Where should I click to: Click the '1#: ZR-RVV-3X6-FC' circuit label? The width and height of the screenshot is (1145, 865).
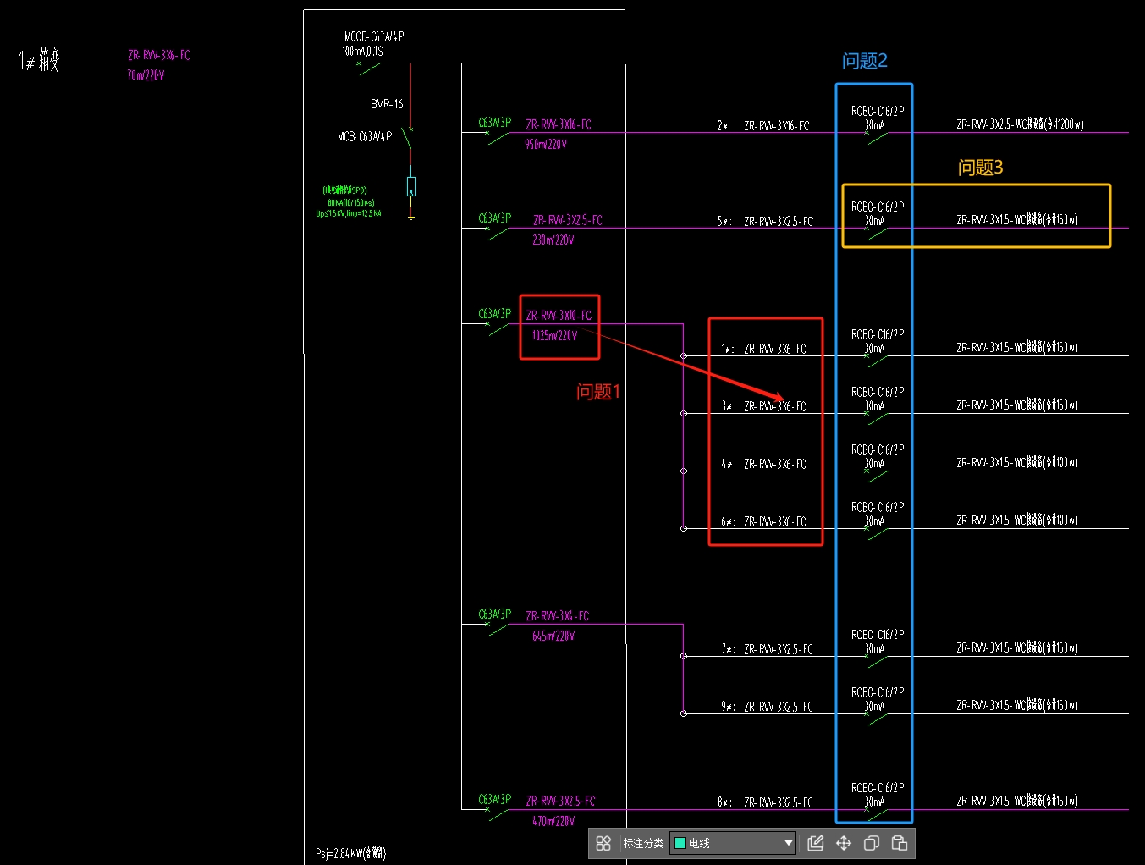(x=763, y=349)
